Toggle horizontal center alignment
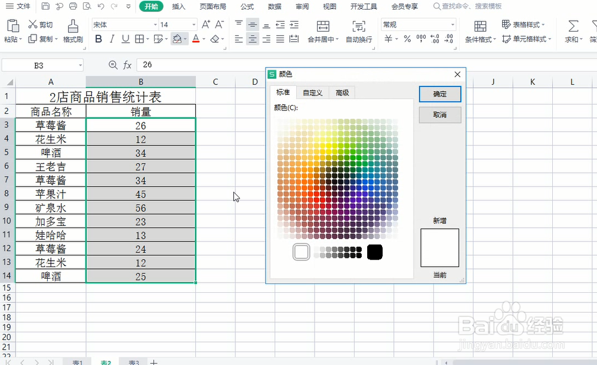This screenshot has height=365, width=597. tap(253, 39)
